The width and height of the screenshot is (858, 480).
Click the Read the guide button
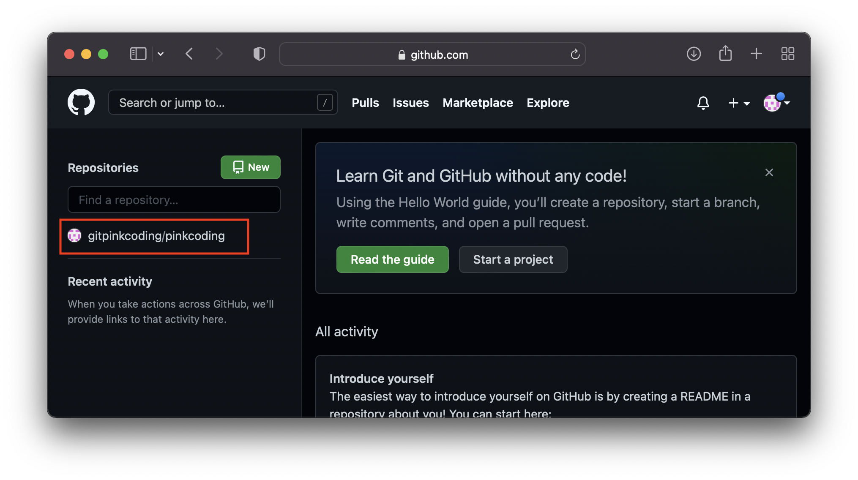[392, 259]
